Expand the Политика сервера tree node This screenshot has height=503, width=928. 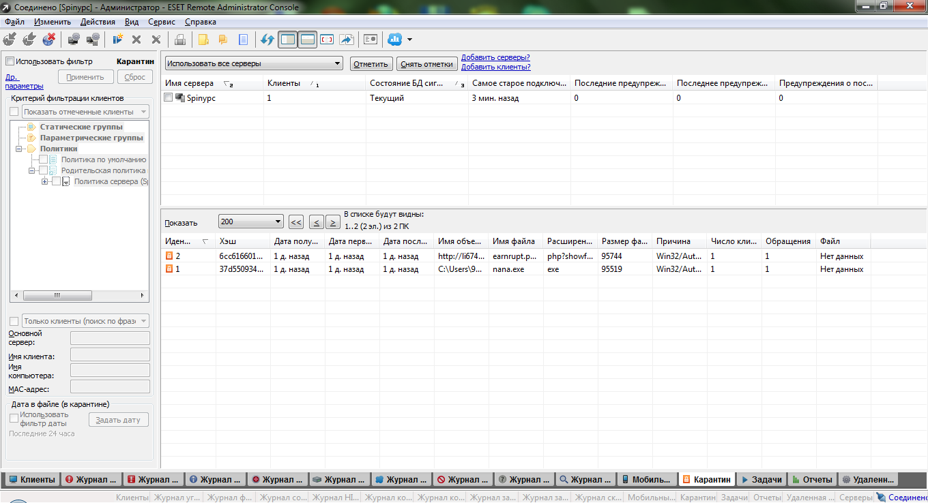click(x=45, y=181)
